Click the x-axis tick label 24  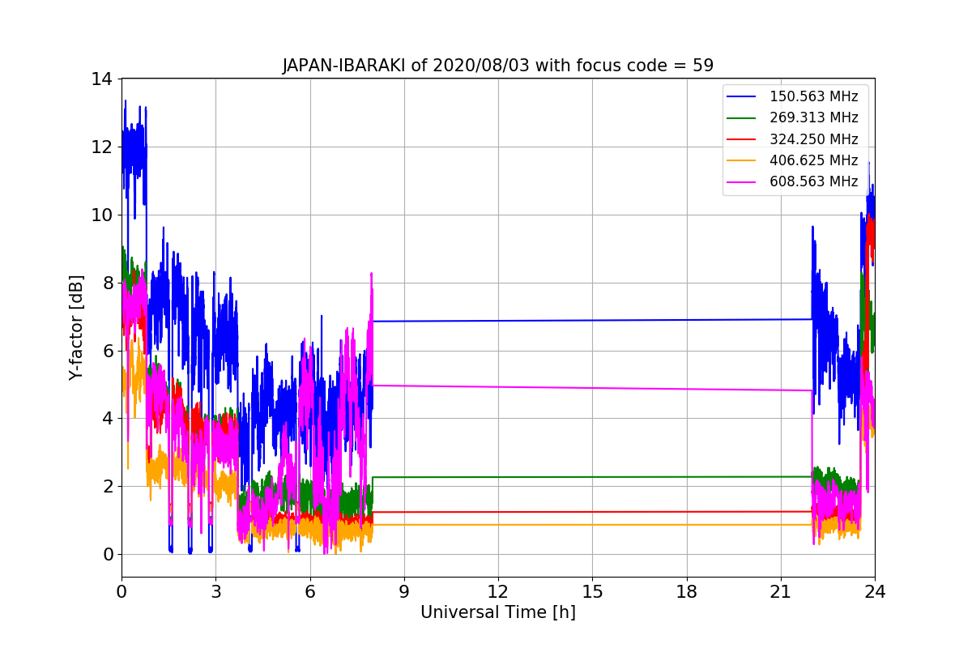tap(875, 592)
